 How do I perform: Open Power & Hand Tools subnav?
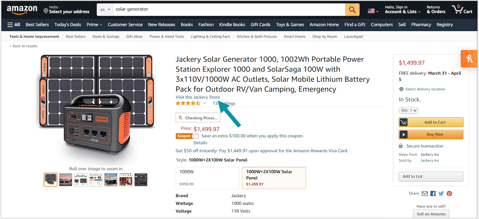(167, 36)
